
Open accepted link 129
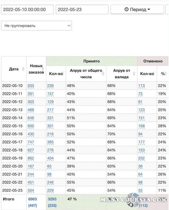50,102
